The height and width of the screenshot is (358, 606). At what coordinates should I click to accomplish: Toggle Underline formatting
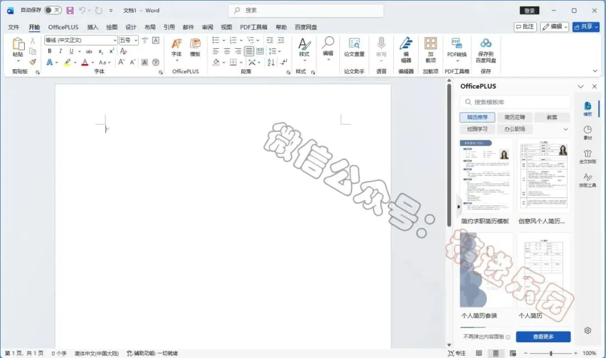(x=71, y=51)
